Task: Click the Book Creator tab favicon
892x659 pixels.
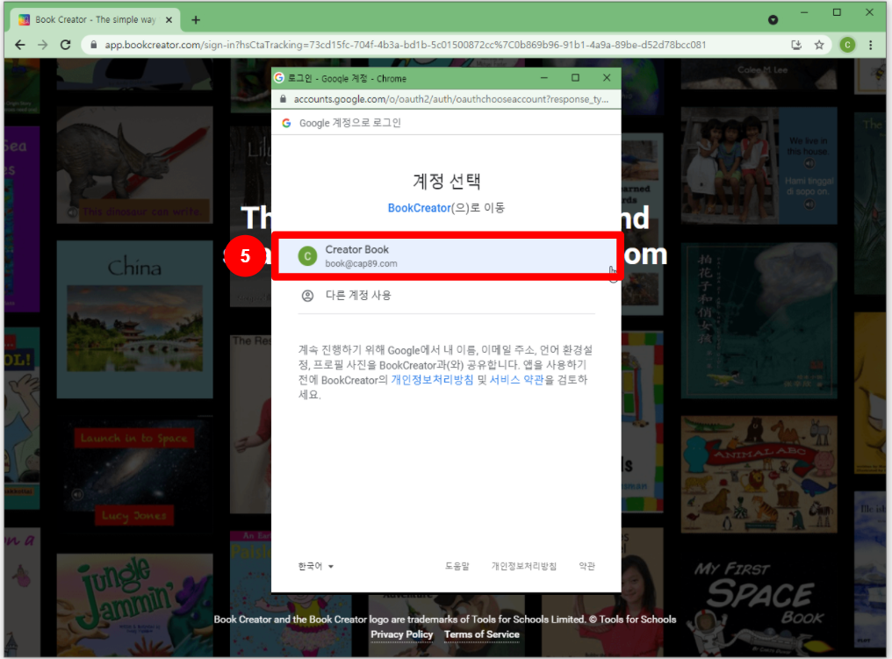Action: 24,20
